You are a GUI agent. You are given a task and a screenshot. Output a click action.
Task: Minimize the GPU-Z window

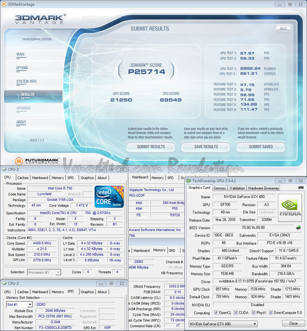coord(280,181)
